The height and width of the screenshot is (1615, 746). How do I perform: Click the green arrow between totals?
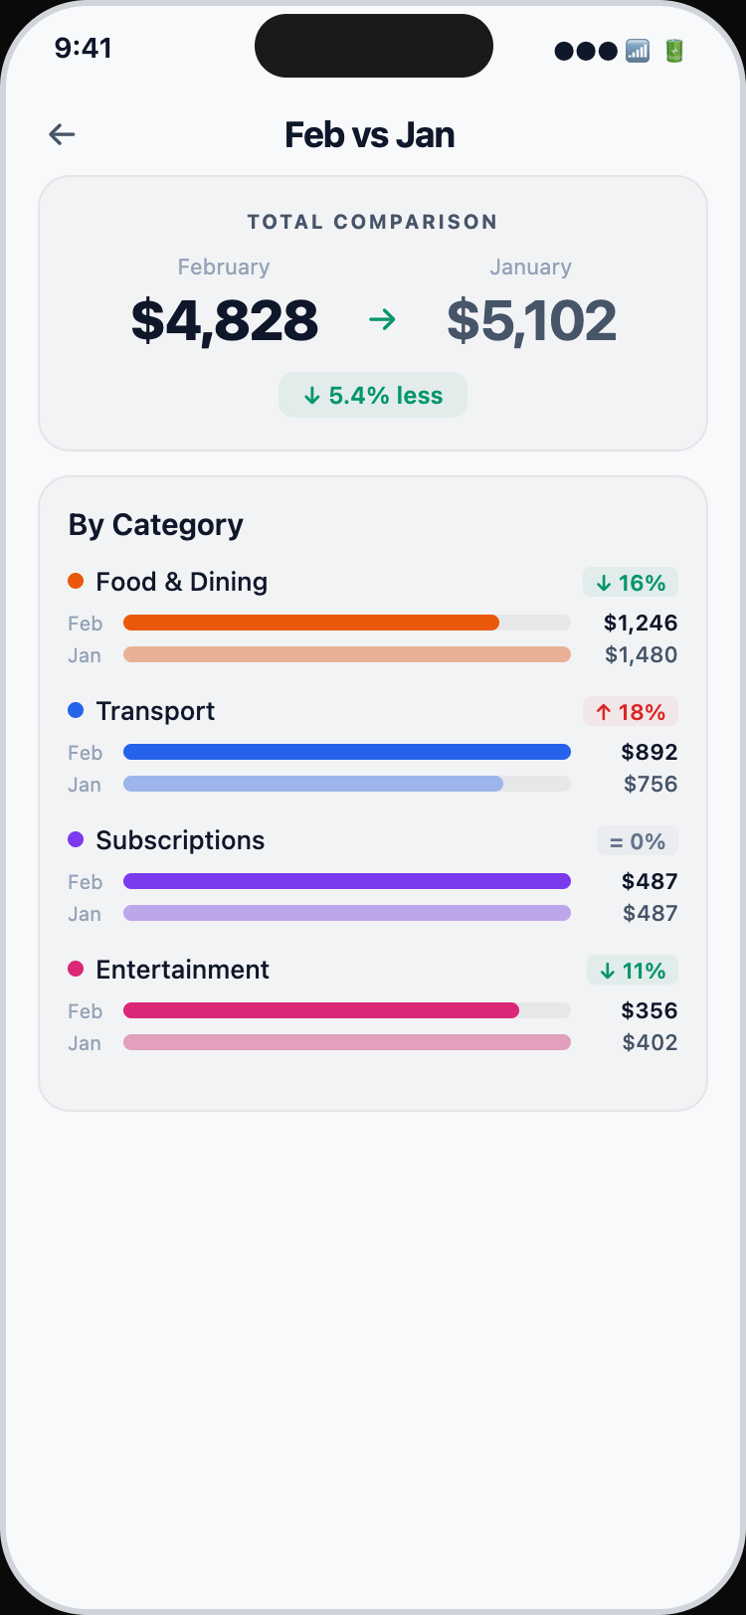click(x=382, y=319)
